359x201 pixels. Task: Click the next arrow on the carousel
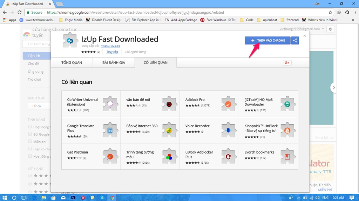coord(334,88)
